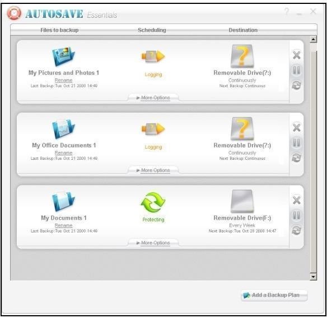
Task: Expand More Options for My Pictures and Photos 1
Action: pos(153,98)
